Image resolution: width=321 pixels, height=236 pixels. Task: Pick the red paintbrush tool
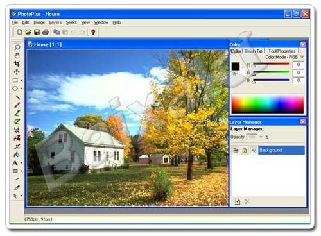[17, 105]
